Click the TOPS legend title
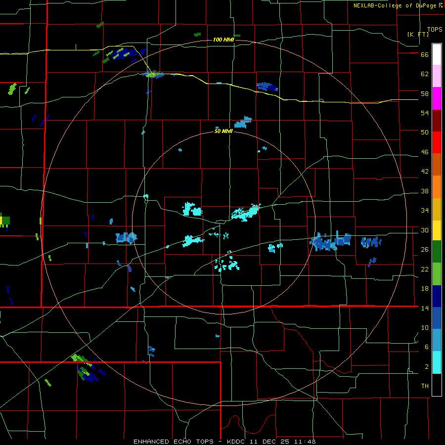Screen dimensions: 445x445 pyautogui.click(x=435, y=29)
